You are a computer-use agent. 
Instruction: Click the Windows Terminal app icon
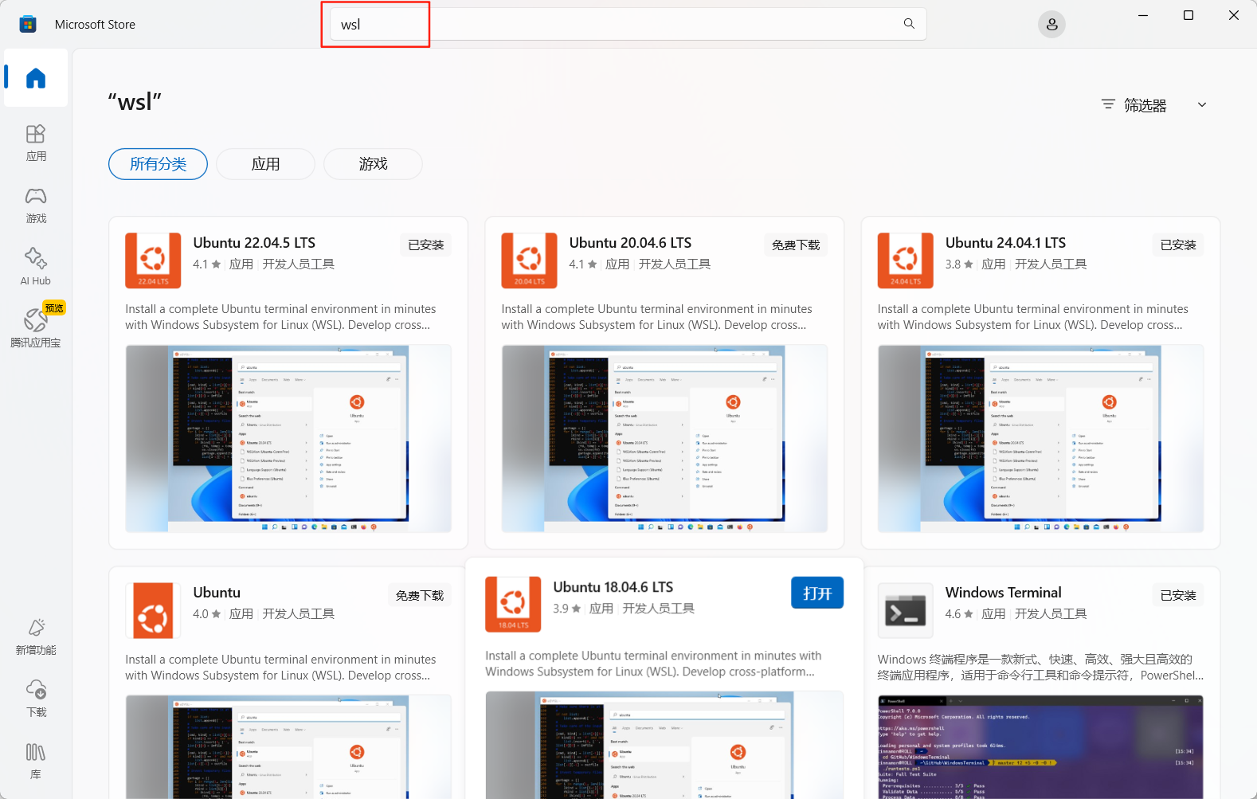click(905, 611)
